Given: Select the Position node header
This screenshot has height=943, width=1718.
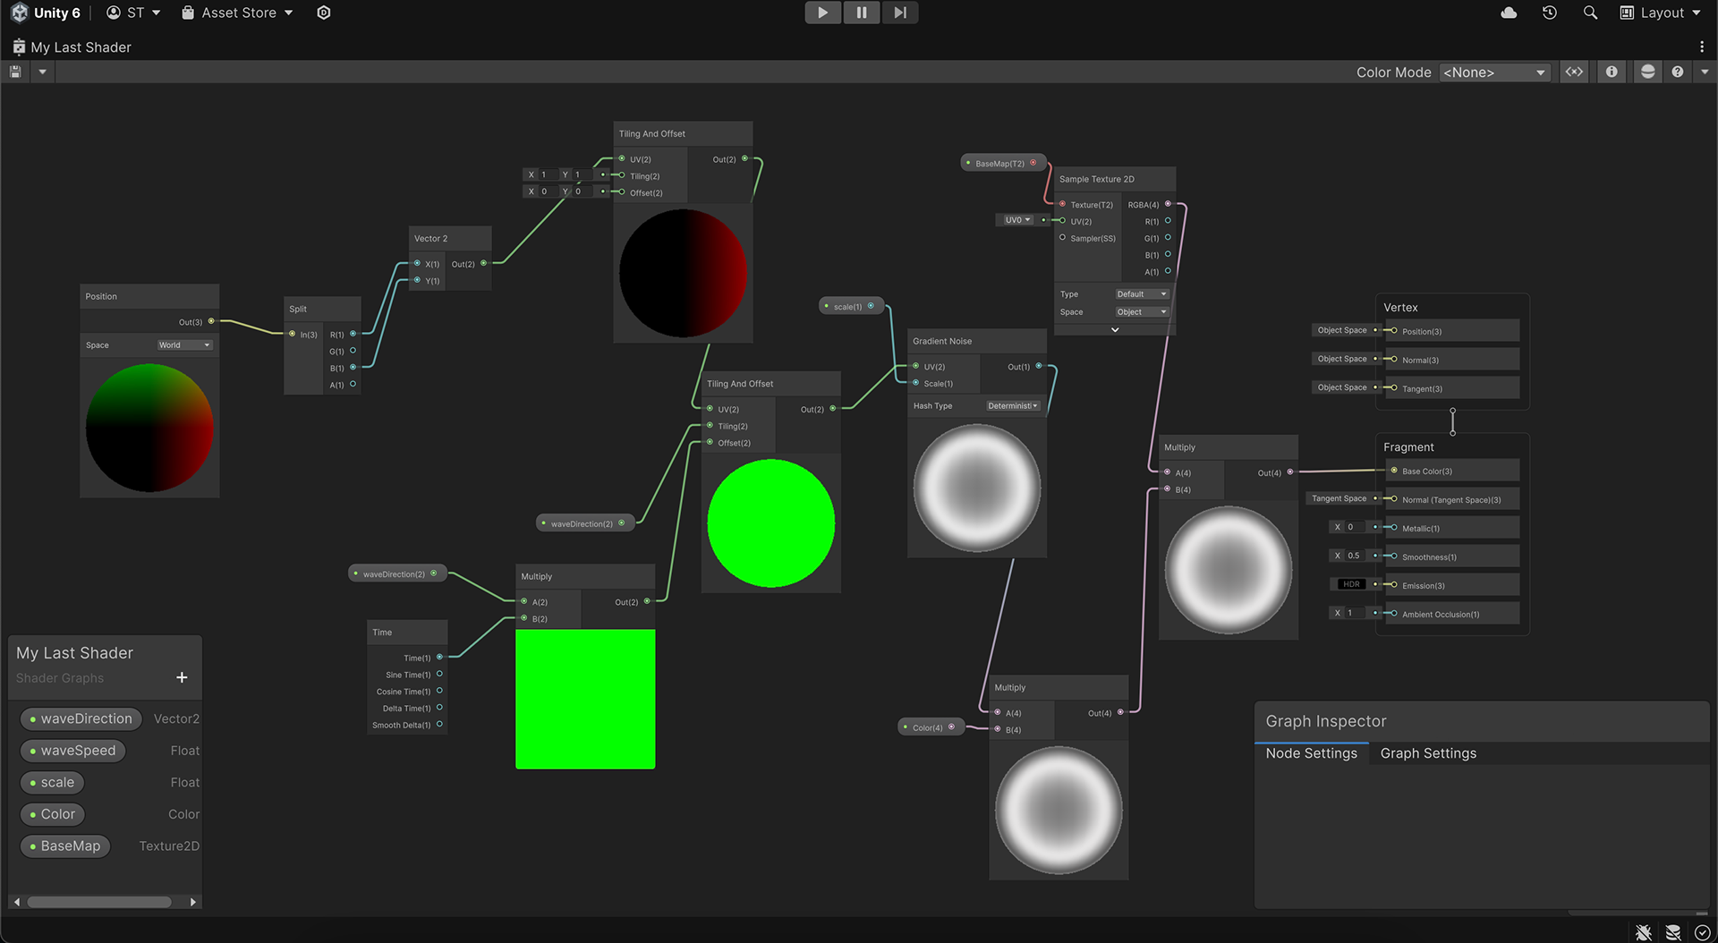Looking at the screenshot, I should click(x=149, y=296).
